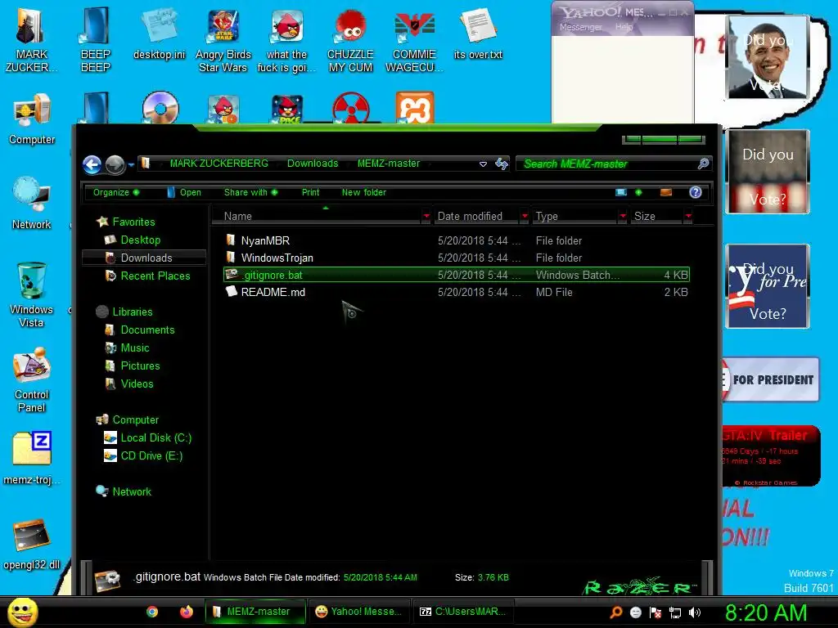This screenshot has height=628, width=838.
Task: Open the Organize menu
Action: click(x=116, y=192)
